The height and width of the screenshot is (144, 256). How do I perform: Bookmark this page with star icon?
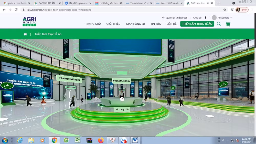[225, 10]
